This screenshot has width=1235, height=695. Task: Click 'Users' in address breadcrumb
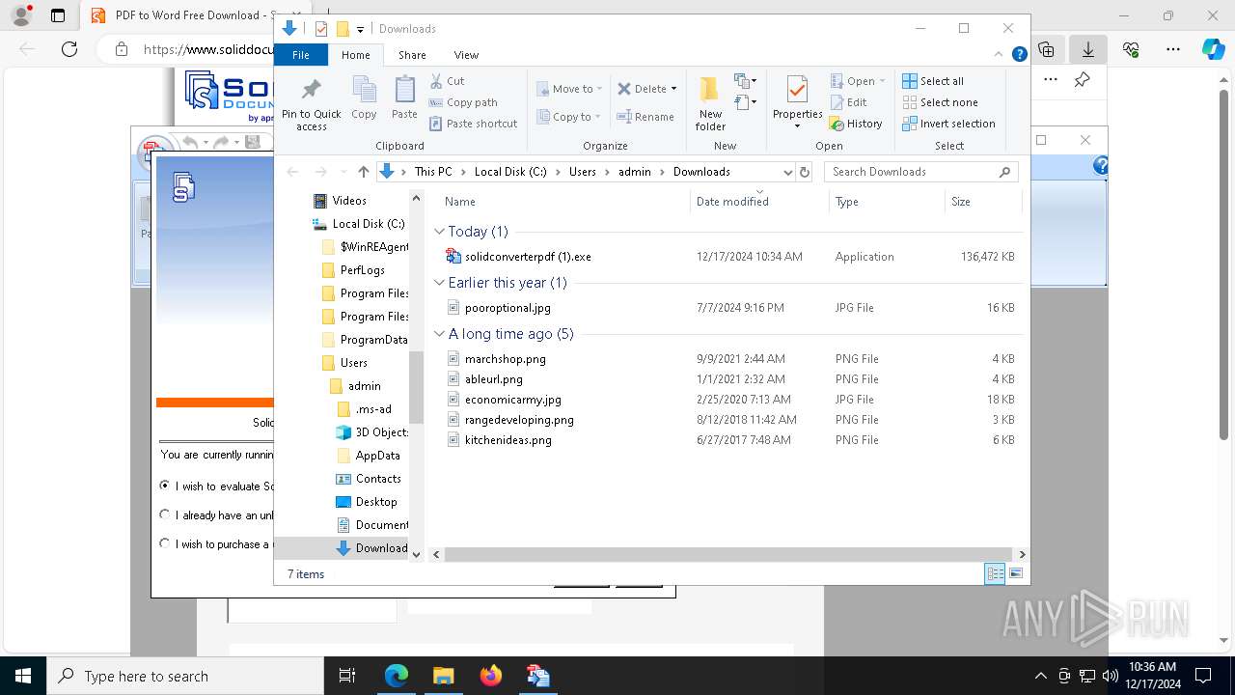click(x=583, y=172)
